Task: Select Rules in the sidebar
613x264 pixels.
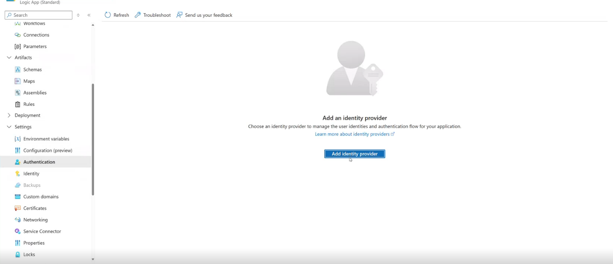Action: click(29, 104)
